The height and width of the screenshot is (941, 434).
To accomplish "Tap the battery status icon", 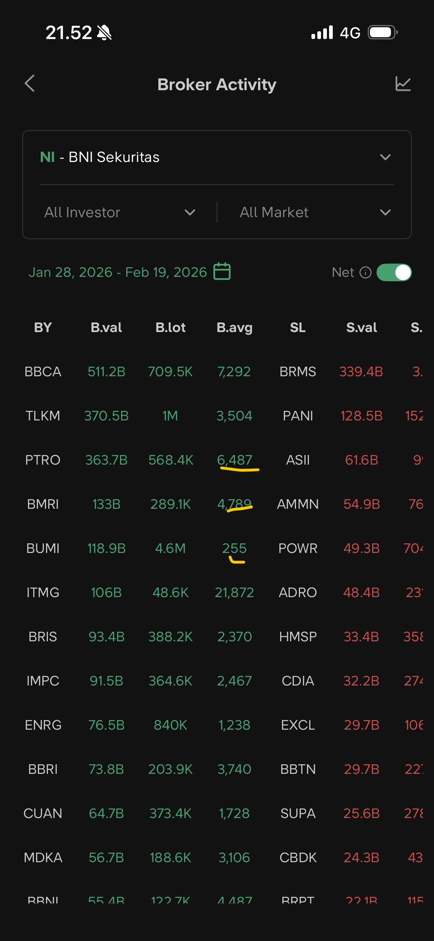I will pyautogui.click(x=383, y=32).
